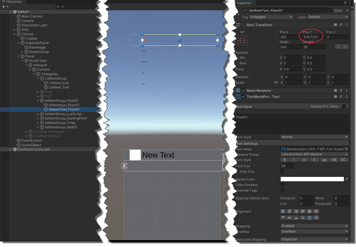Viewport: 356px width, 247px height.
Task: Select EventSystem in hierarchy
Action: point(32,141)
